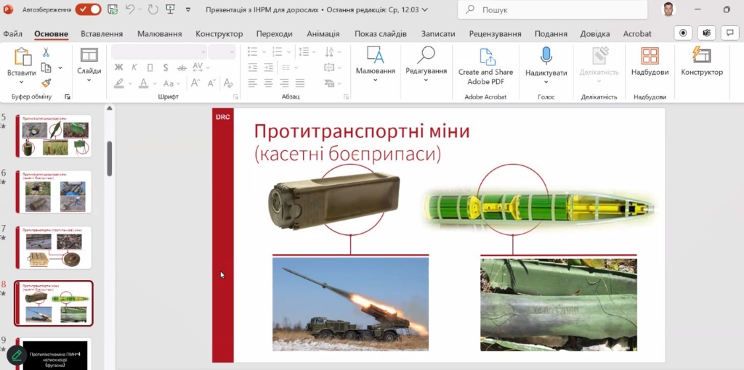Click the record button near comments icon
Image resolution: width=744 pixels, height=370 pixels.
[683, 33]
